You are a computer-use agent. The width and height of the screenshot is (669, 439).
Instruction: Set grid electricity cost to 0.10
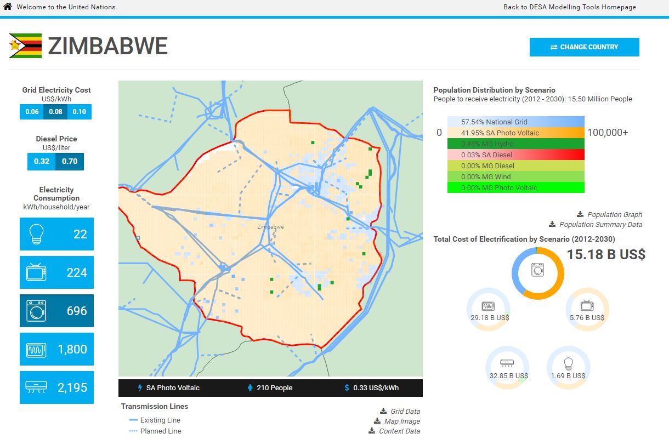79,112
